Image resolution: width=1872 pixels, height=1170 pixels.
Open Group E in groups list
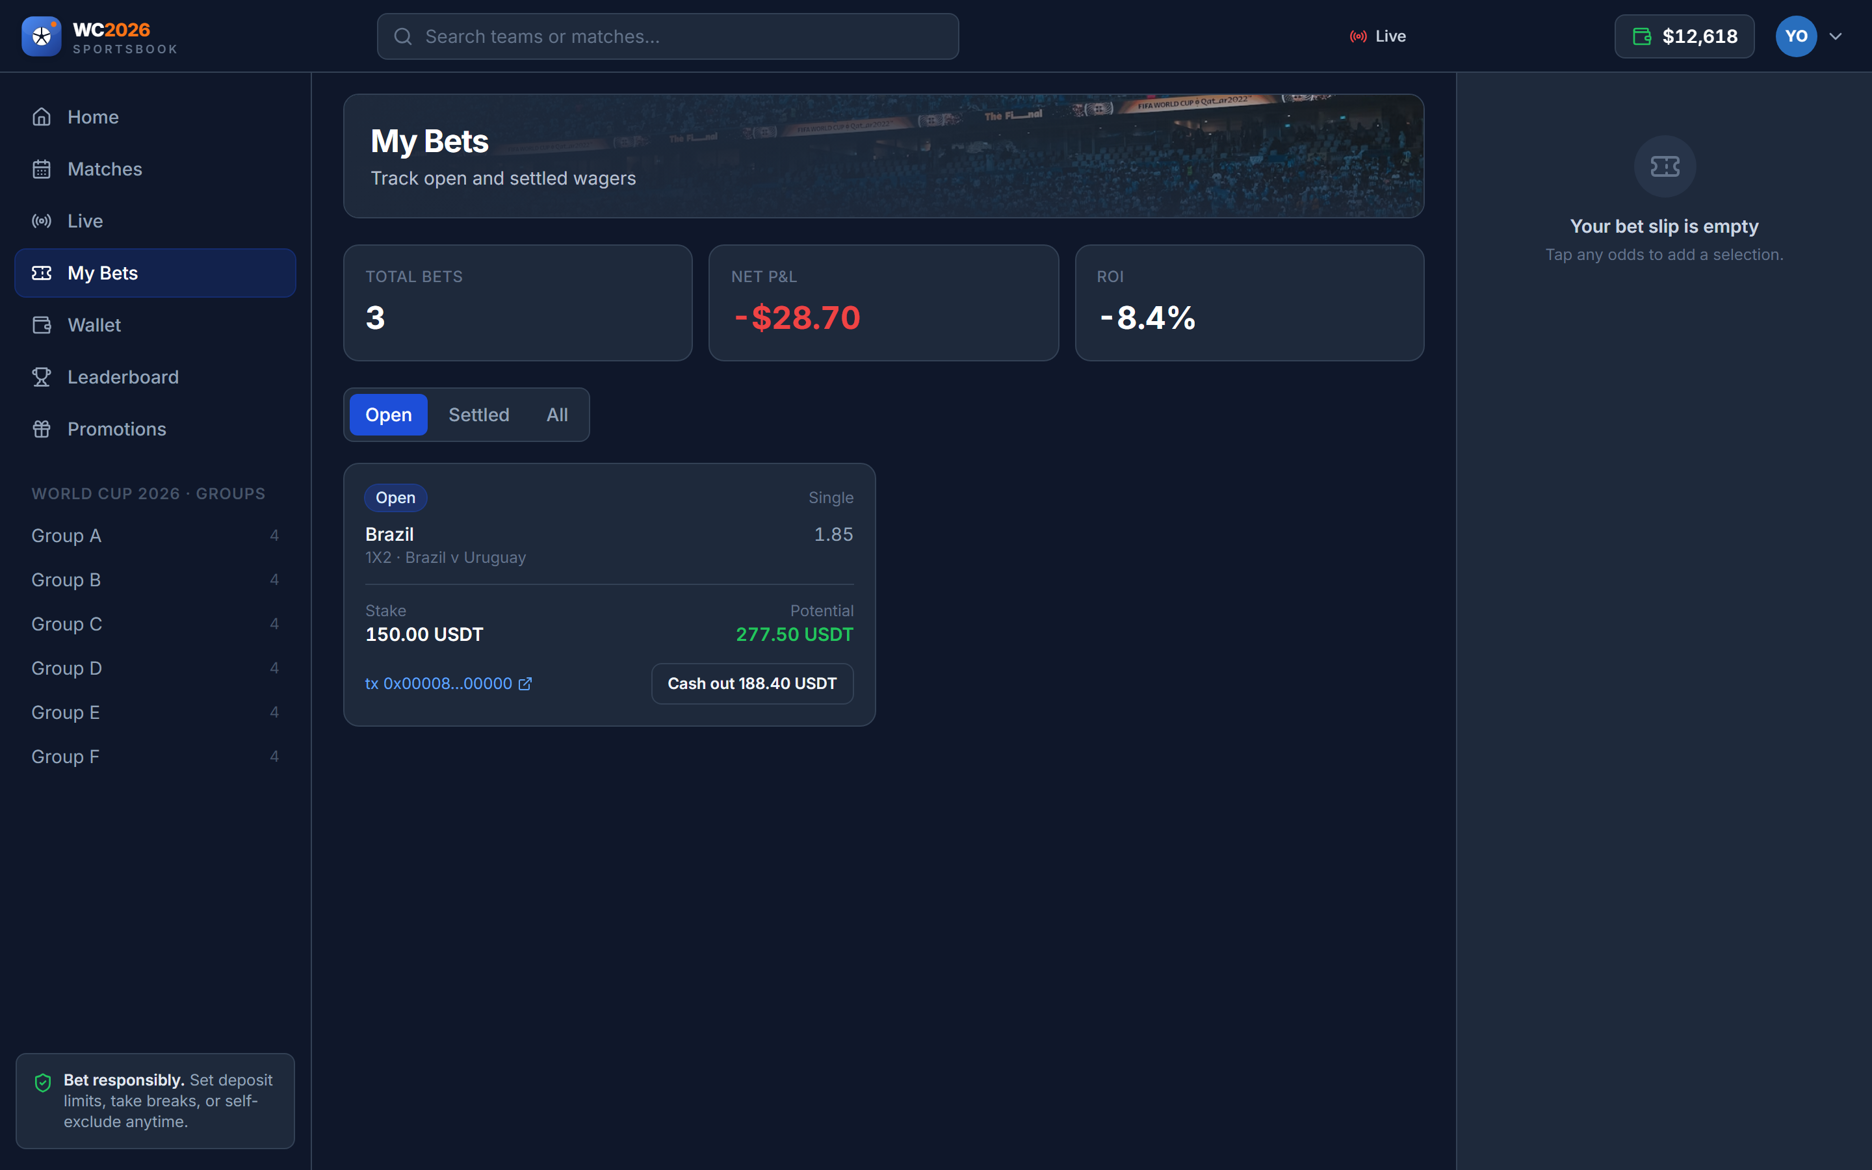click(x=155, y=712)
